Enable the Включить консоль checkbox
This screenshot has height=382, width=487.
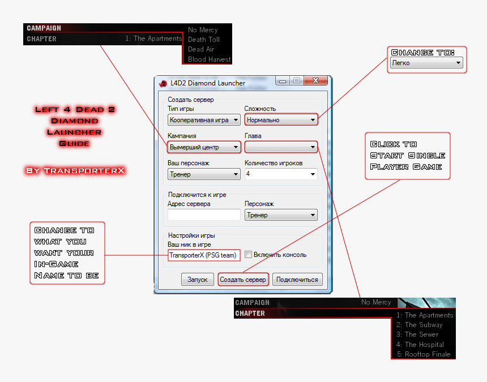click(x=248, y=255)
